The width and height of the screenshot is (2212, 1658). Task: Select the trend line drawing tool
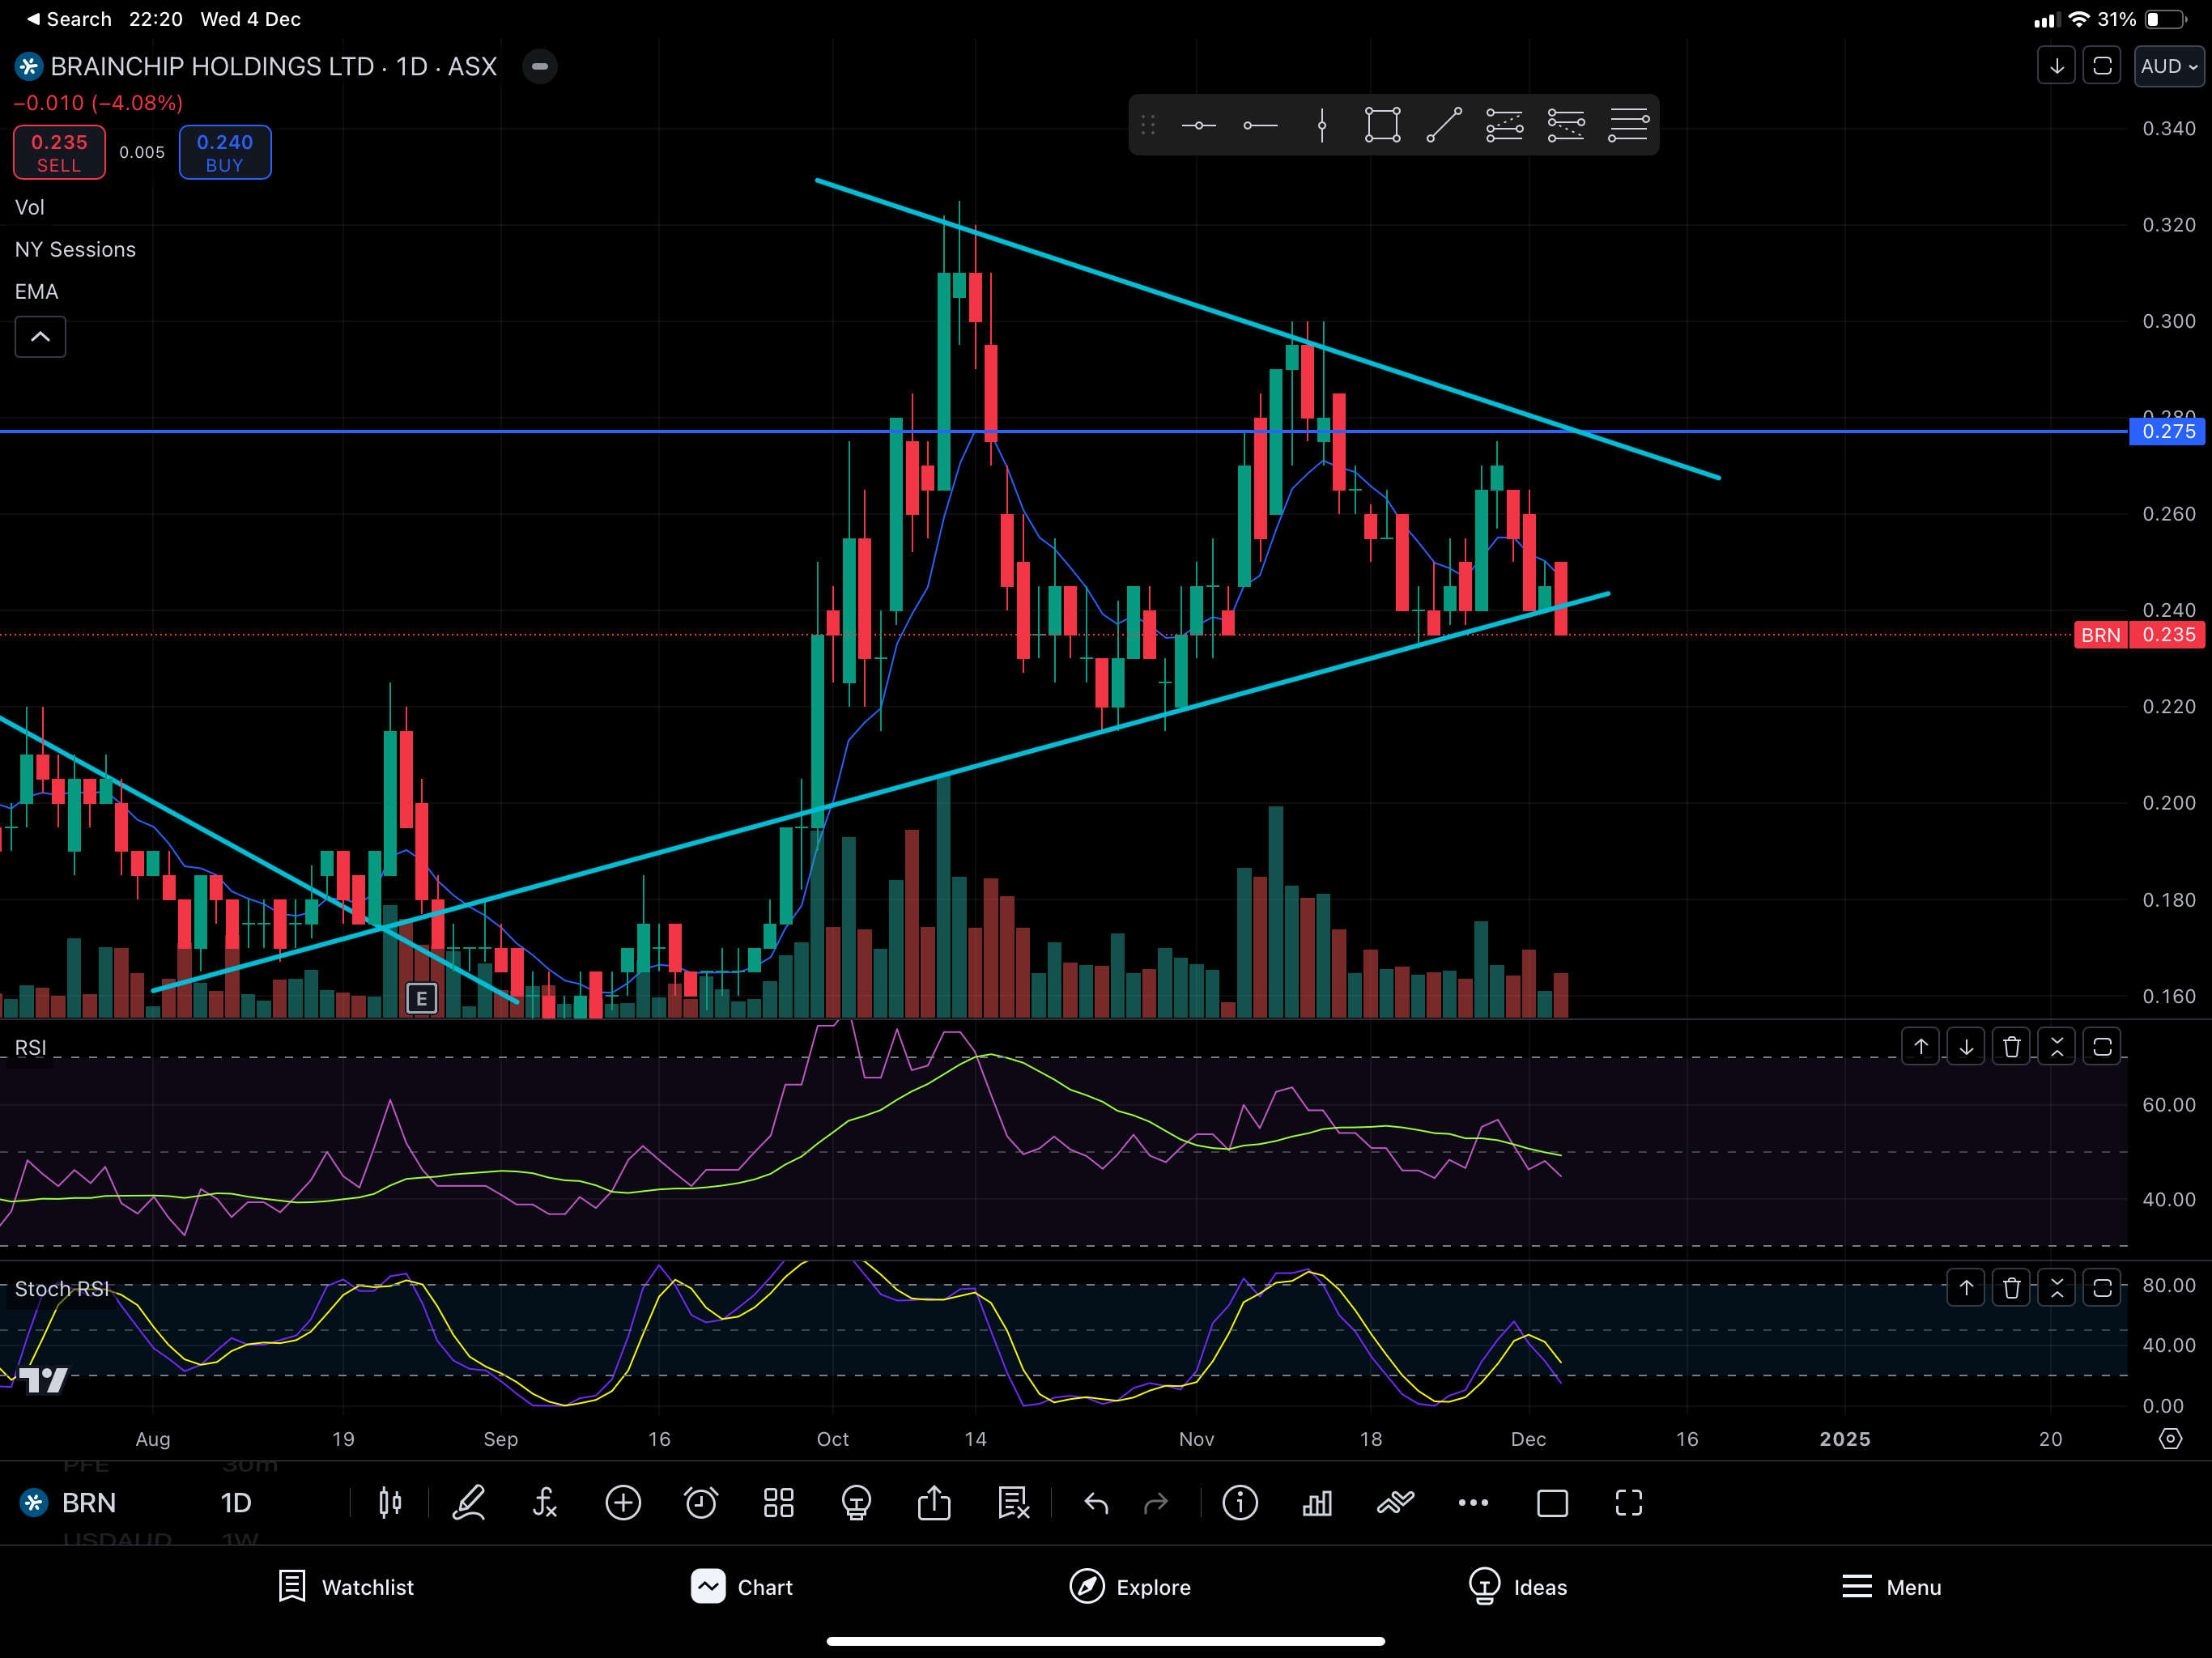[x=1444, y=126]
